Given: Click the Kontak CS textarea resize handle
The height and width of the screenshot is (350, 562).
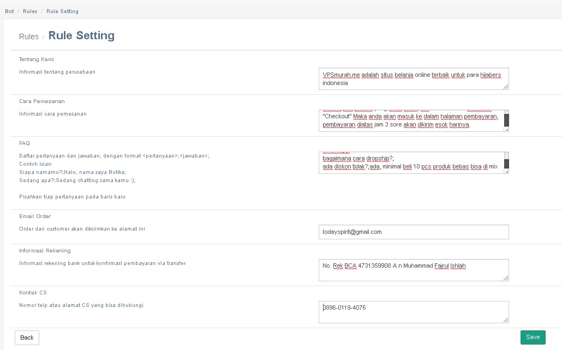Looking at the screenshot, I should [x=506, y=320].
